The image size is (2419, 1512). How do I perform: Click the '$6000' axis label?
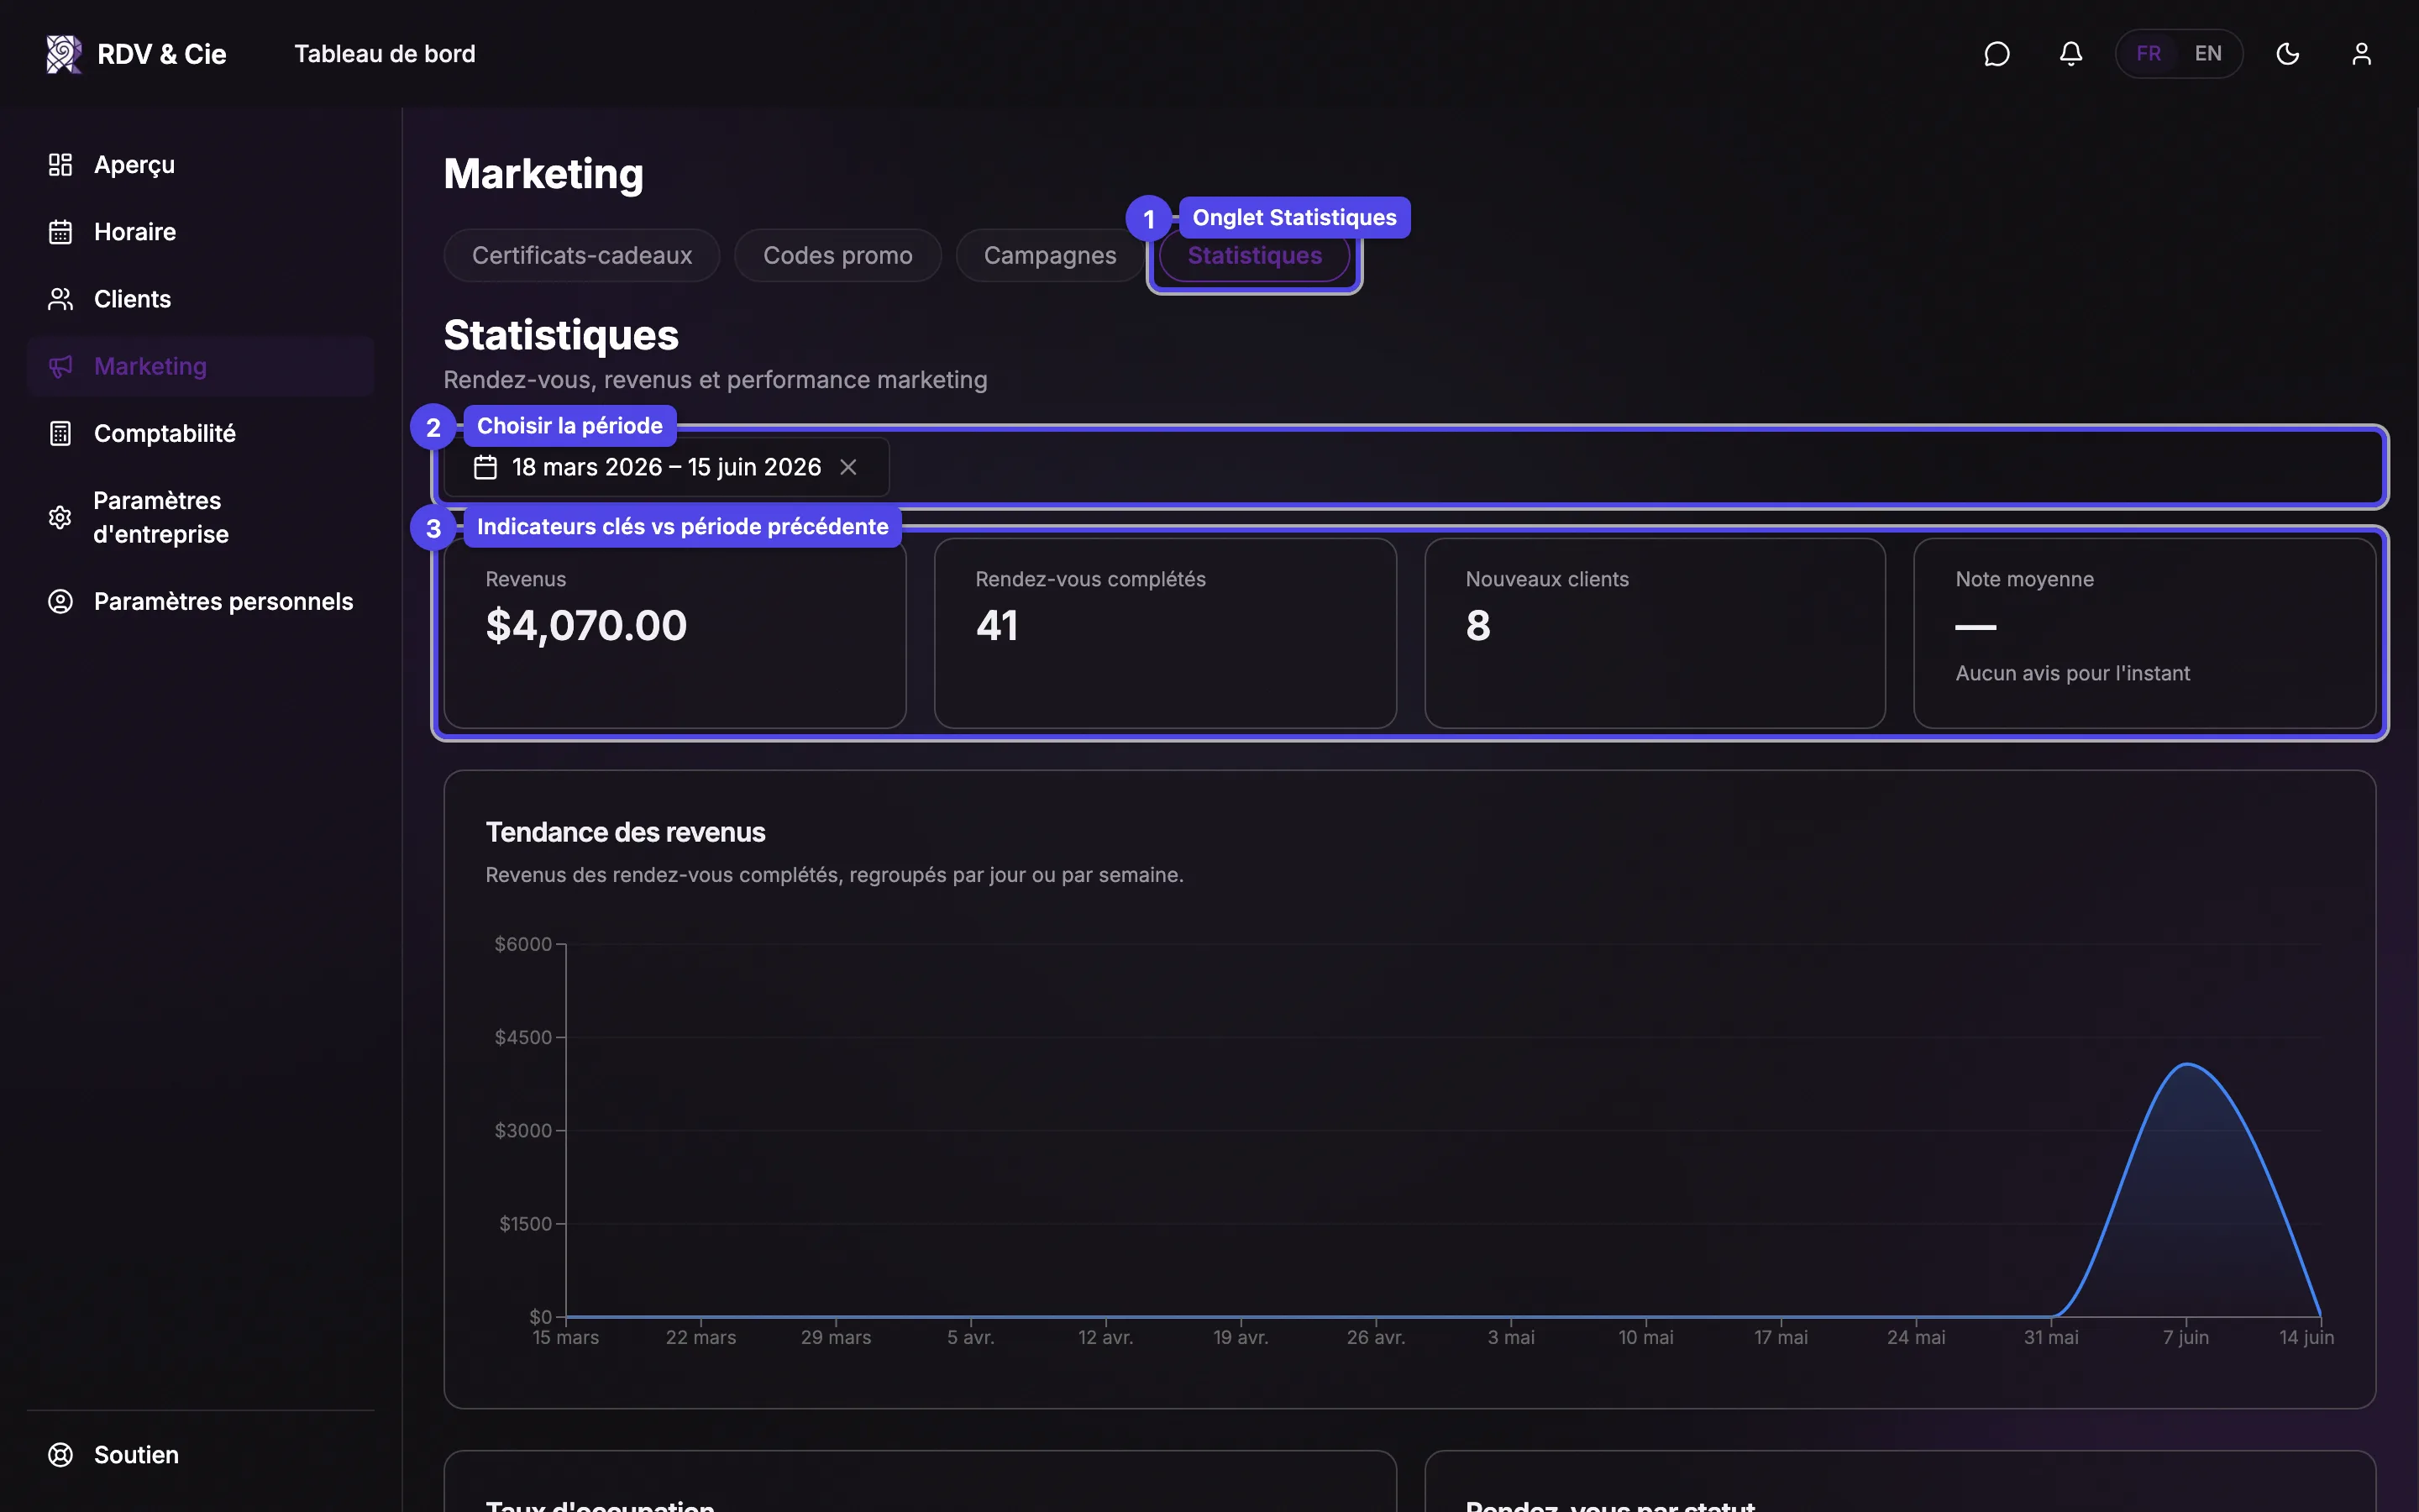tap(522, 944)
